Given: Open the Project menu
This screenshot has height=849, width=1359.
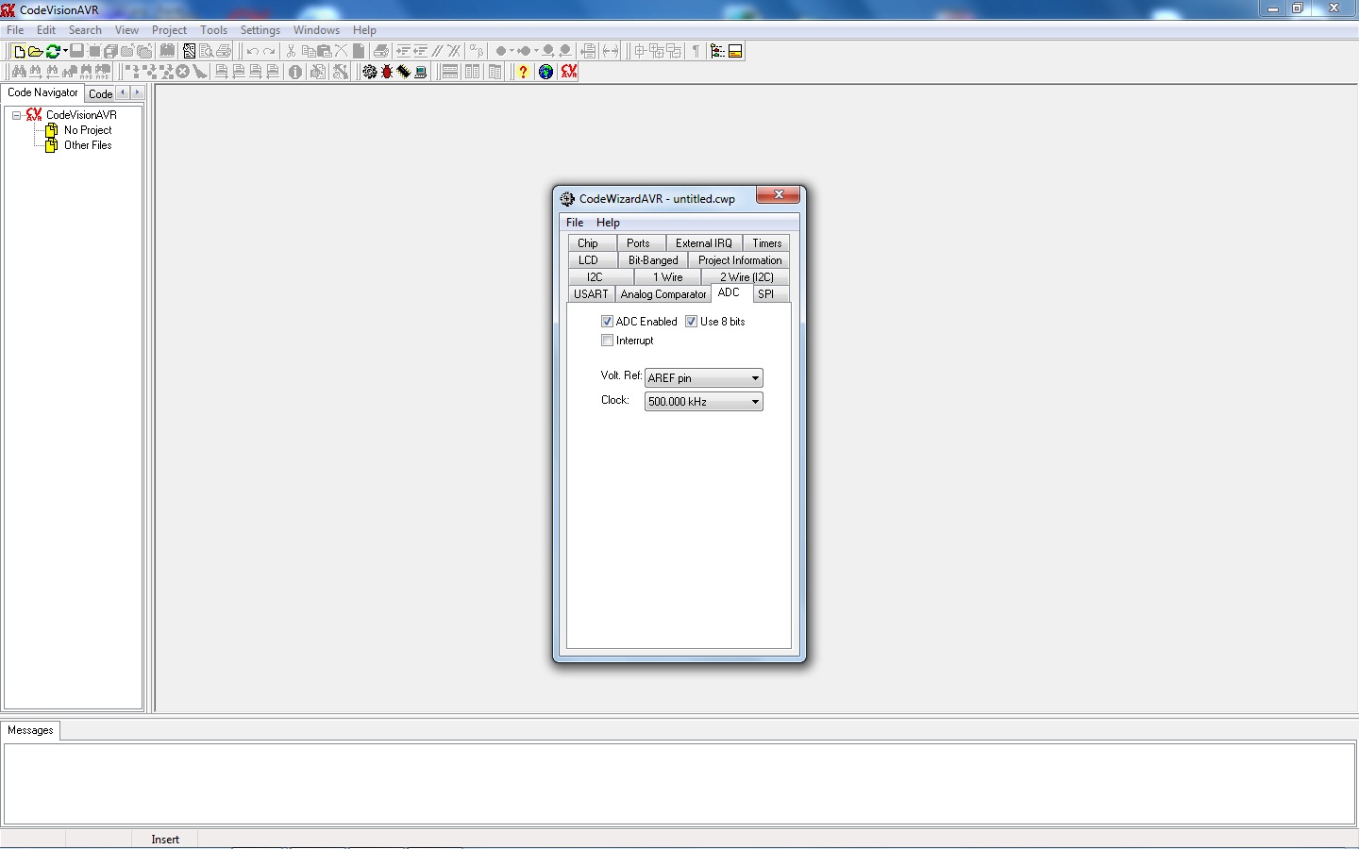Looking at the screenshot, I should [169, 30].
